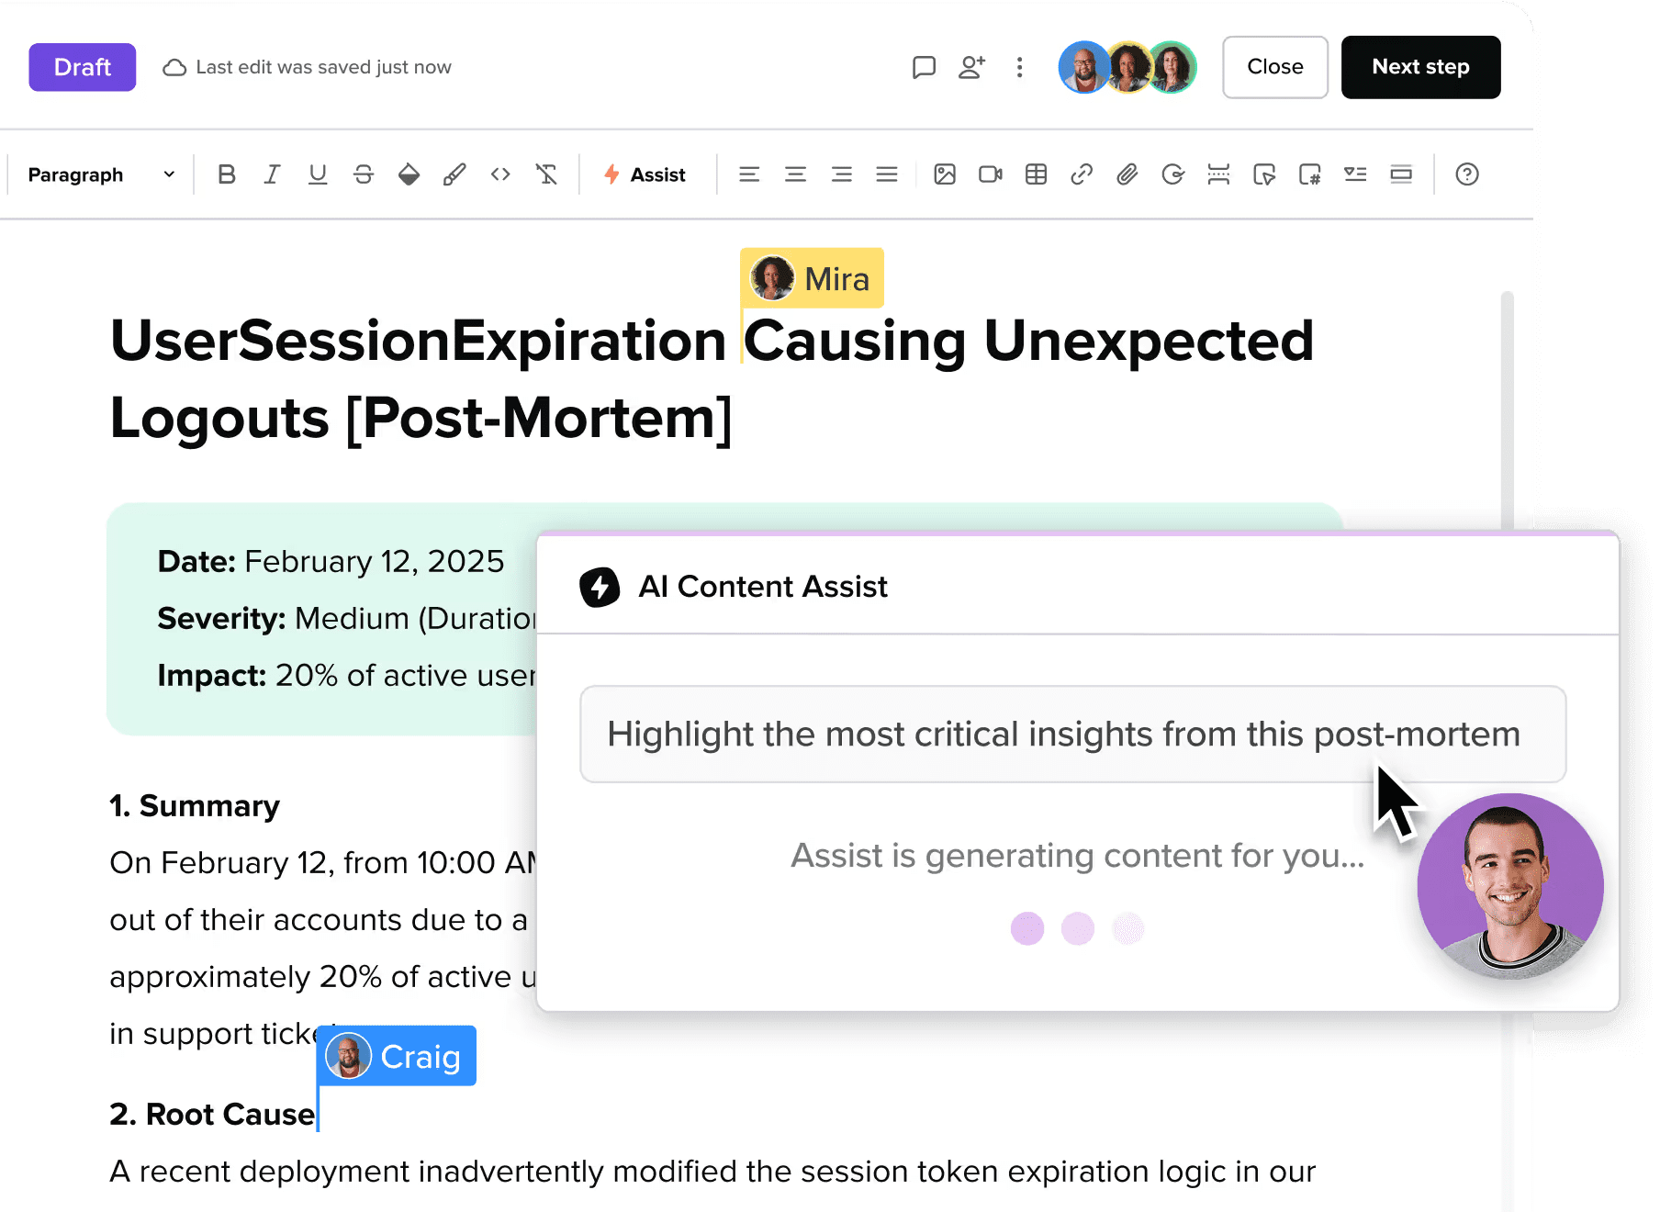This screenshot has width=1660, height=1212.
Task: Toggle bold formatting in the toolbar
Action: [227, 174]
